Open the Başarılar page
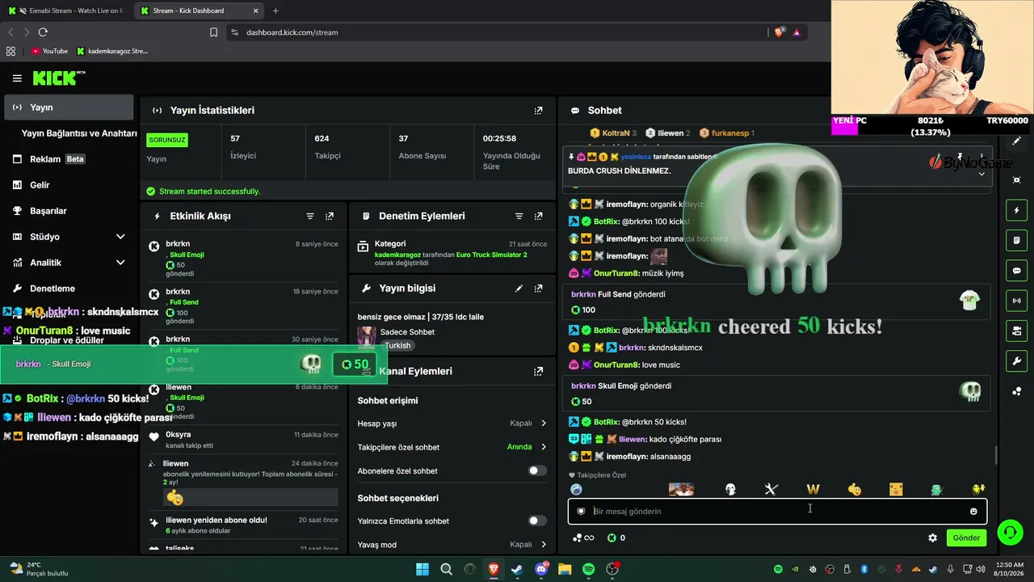 69,211
